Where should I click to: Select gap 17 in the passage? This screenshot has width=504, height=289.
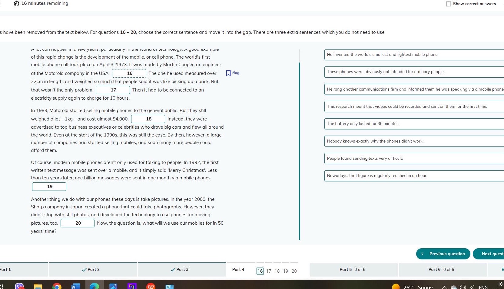pos(113,90)
